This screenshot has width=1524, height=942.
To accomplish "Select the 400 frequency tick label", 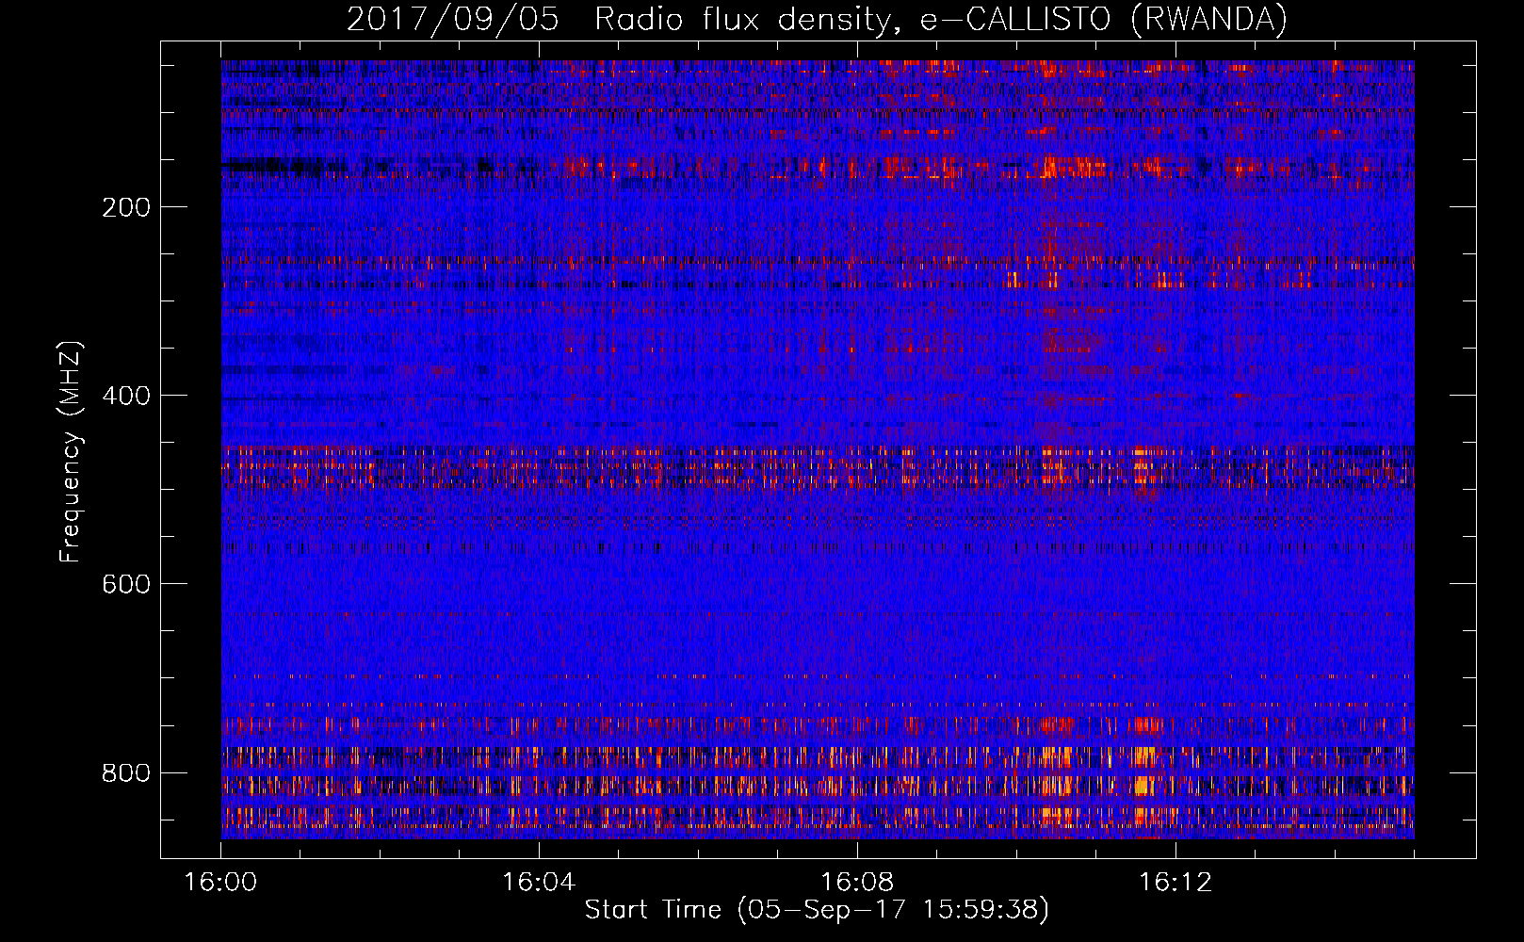I will coord(126,396).
